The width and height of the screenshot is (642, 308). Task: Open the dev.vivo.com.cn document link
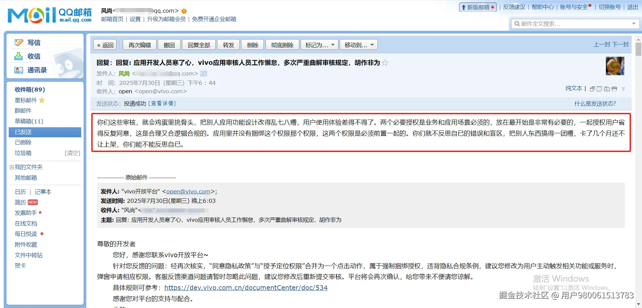(x=246, y=288)
